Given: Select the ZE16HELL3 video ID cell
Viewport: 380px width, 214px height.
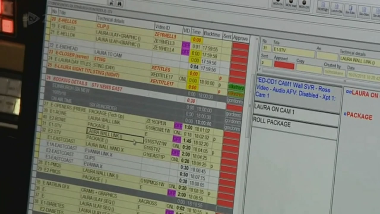Looking at the screenshot, I should tap(164, 43).
